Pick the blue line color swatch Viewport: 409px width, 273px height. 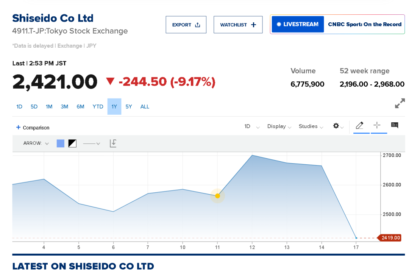coord(61,144)
